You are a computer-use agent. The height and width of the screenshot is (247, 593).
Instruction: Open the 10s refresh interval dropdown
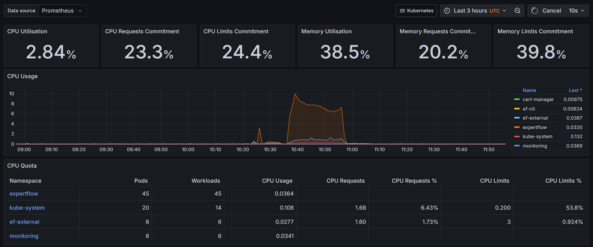[577, 11]
